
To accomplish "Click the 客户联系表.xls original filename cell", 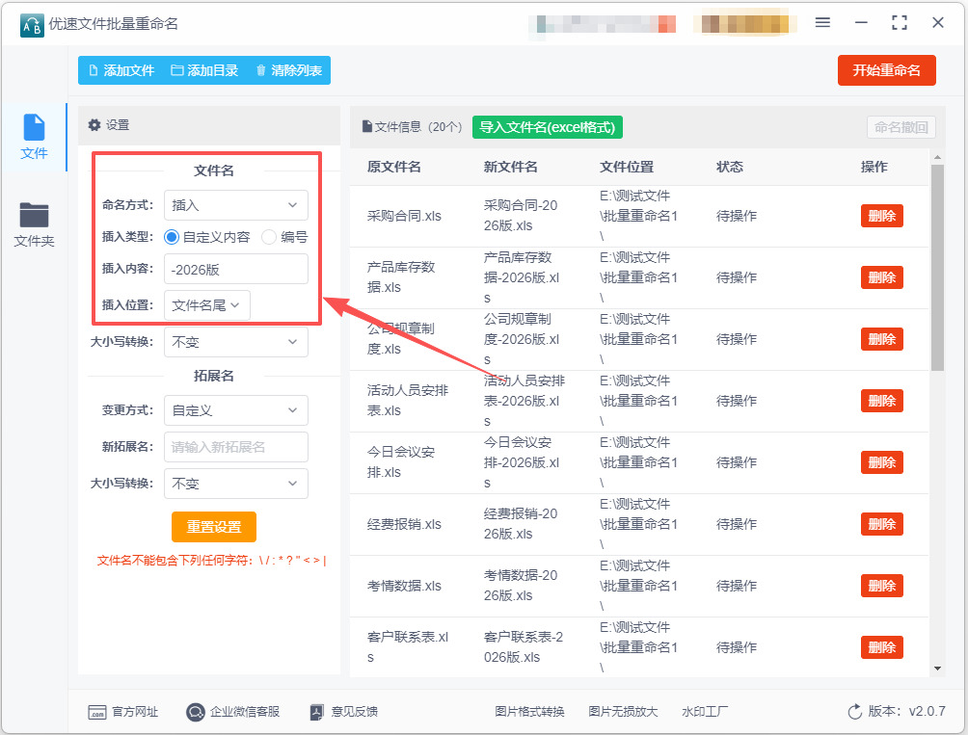I will tap(408, 647).
